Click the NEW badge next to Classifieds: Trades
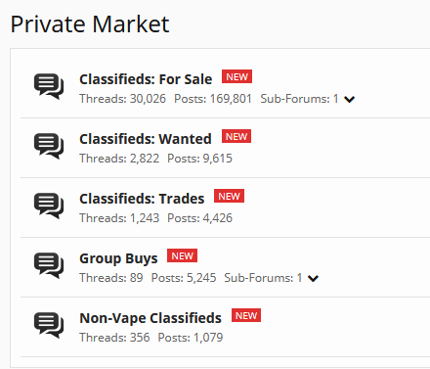430x369 pixels. click(229, 196)
